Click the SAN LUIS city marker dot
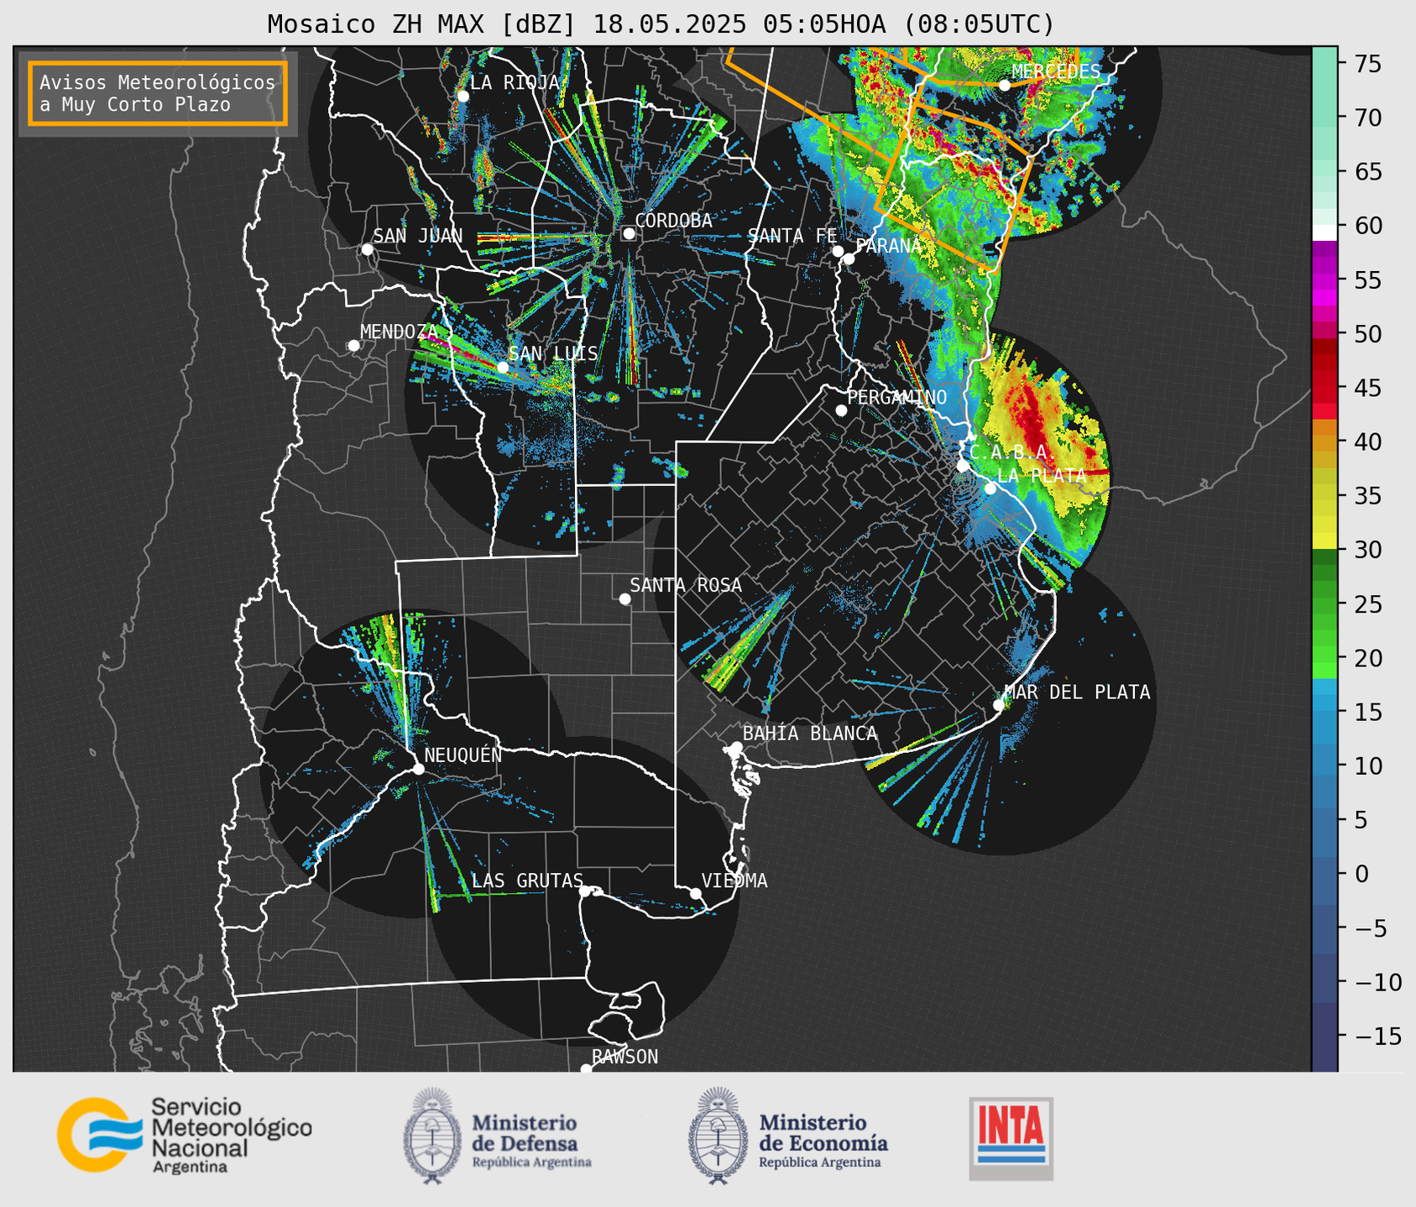1416x1207 pixels. click(x=502, y=367)
